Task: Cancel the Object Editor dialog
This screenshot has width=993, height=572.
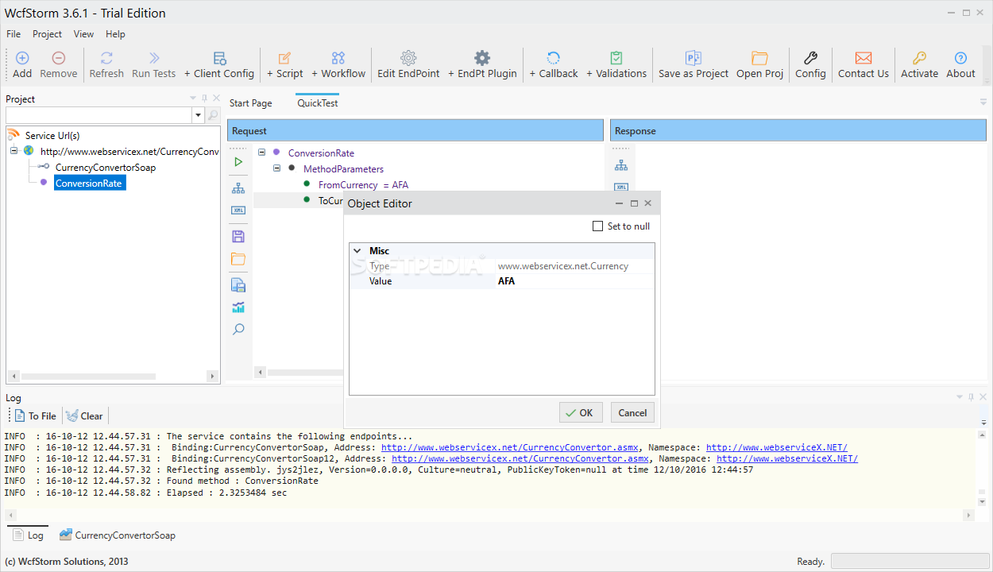Action: click(632, 412)
